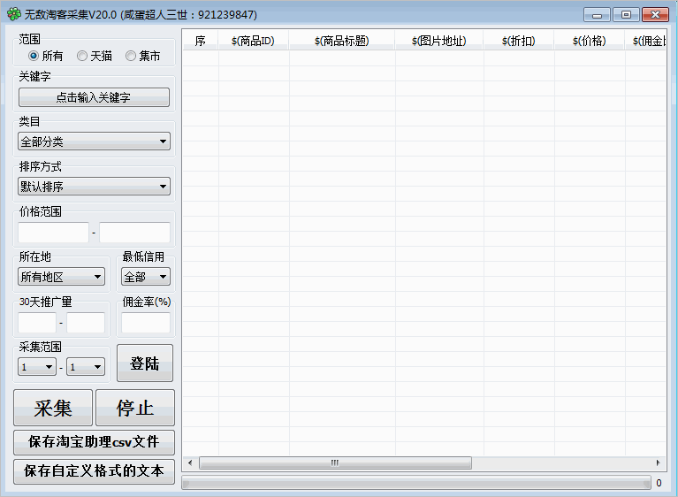Open the 最低信用 全部 dropdown
This screenshot has height=497, width=678.
click(x=146, y=277)
